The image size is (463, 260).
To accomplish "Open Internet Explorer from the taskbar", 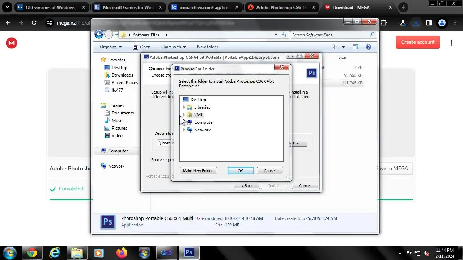I will [55, 253].
